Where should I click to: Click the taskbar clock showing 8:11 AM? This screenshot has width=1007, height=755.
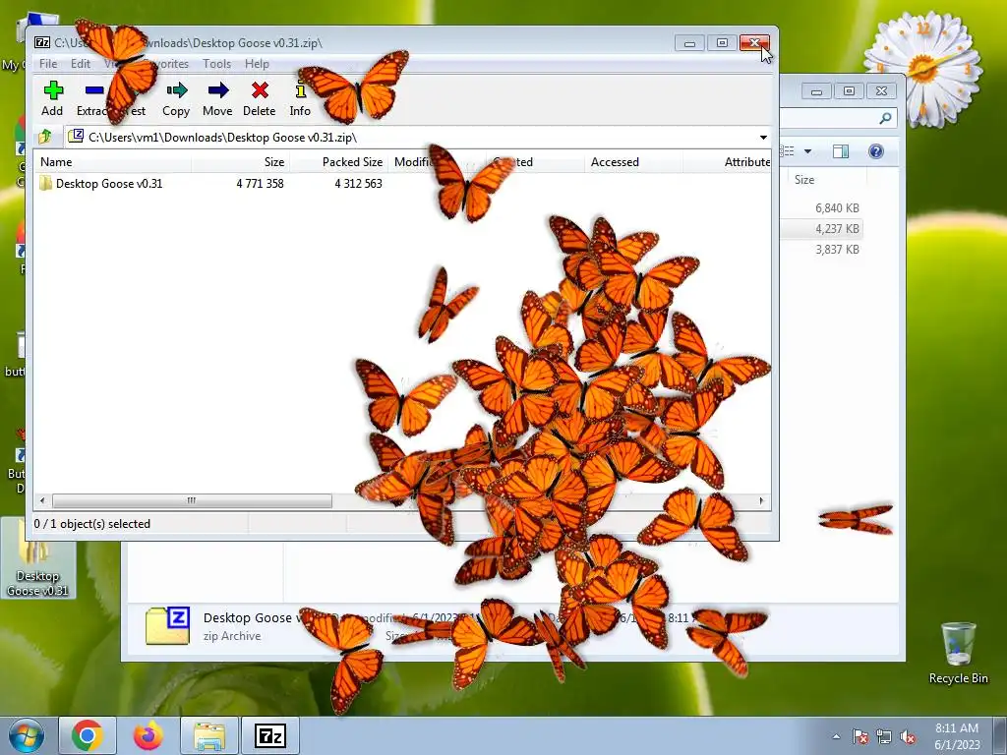[x=957, y=736]
